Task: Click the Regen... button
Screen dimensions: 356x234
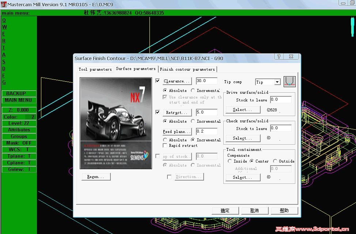Action: 96,177
